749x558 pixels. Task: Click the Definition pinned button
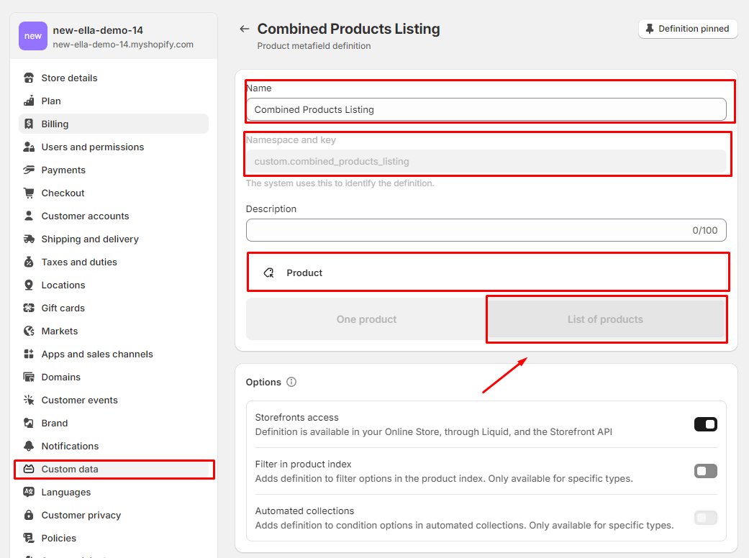pyautogui.click(x=687, y=29)
